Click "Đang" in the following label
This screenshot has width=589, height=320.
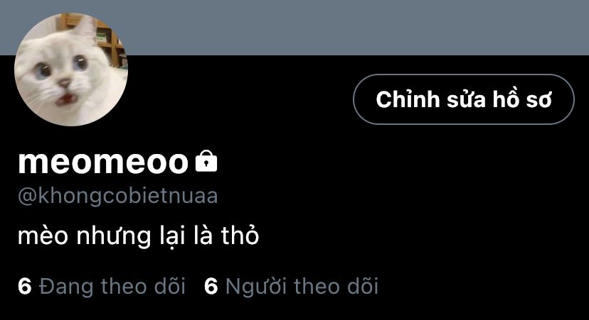click(x=65, y=287)
